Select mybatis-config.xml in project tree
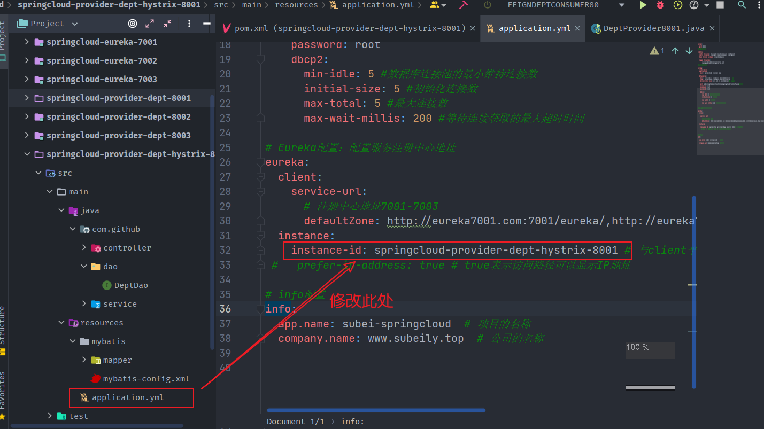This screenshot has height=429, width=764. tap(145, 378)
